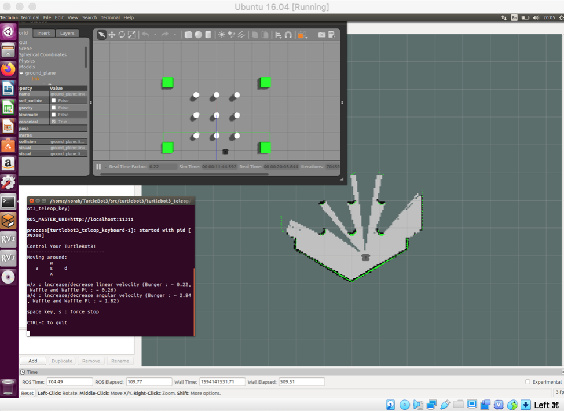Viewport: 564px width, 411px height.
Task: Select the Rotate Mode tool
Action: pos(121,34)
